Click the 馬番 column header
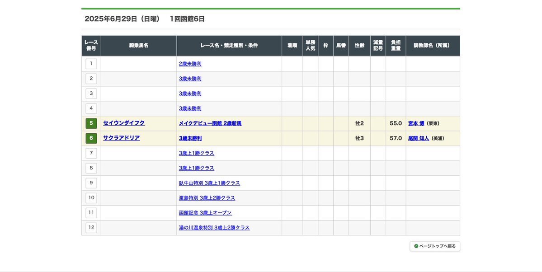The image size is (542, 272). pyautogui.click(x=341, y=46)
